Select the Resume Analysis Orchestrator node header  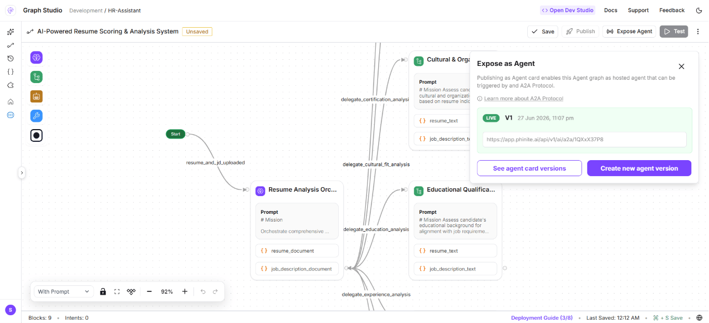297,190
